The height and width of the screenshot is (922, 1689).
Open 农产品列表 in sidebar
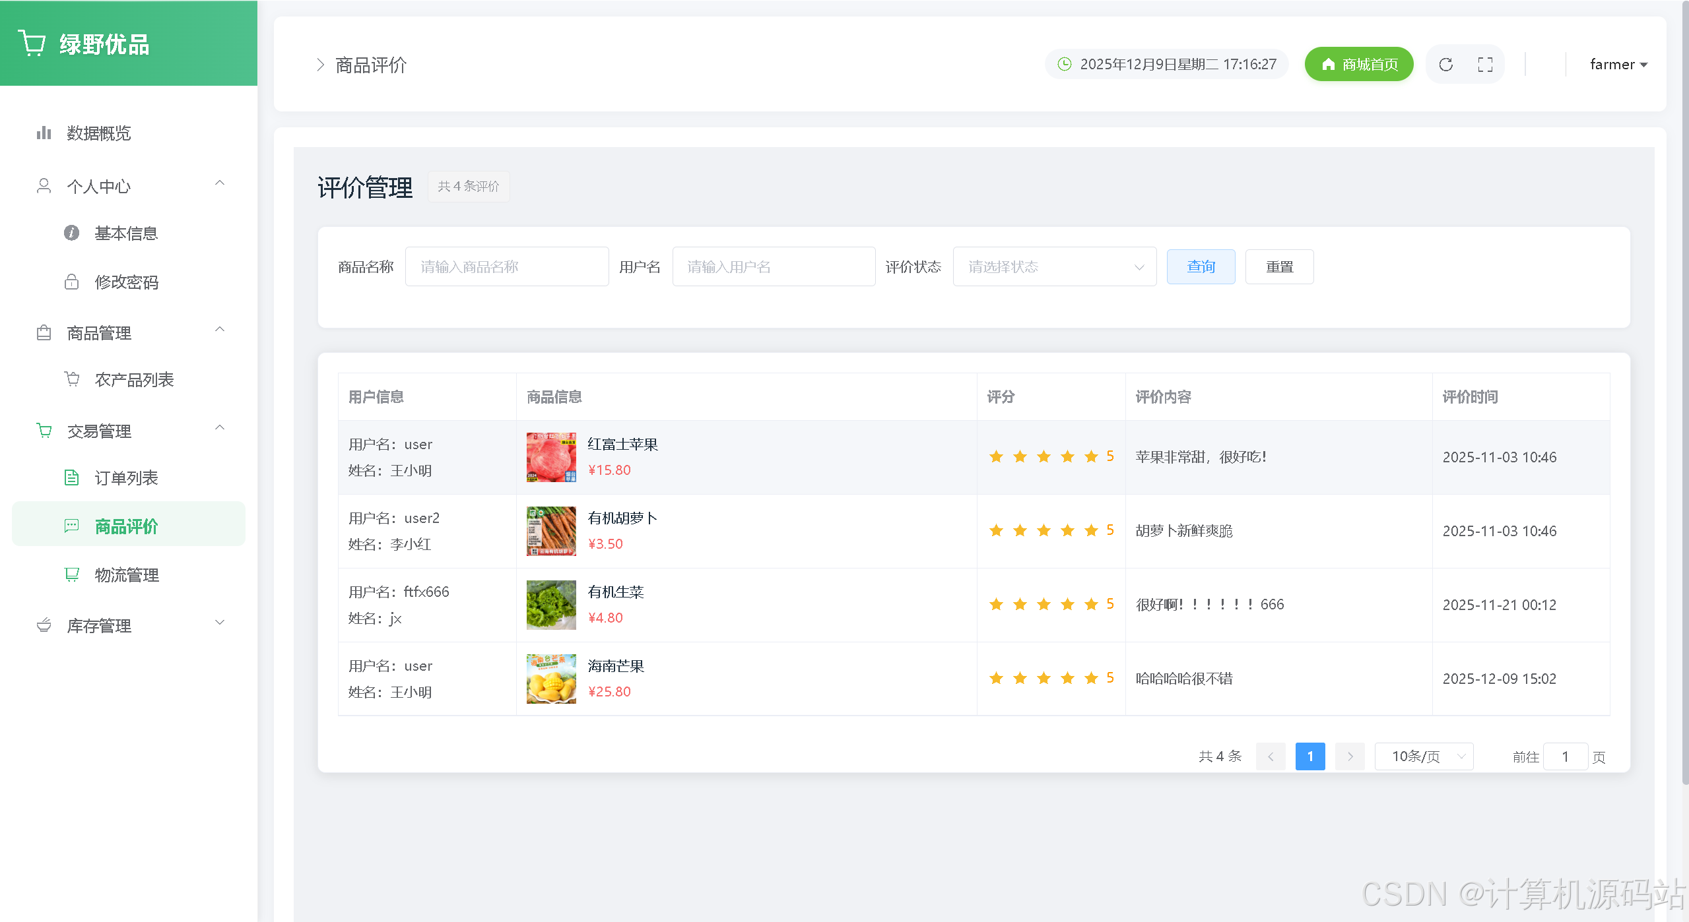coord(134,380)
